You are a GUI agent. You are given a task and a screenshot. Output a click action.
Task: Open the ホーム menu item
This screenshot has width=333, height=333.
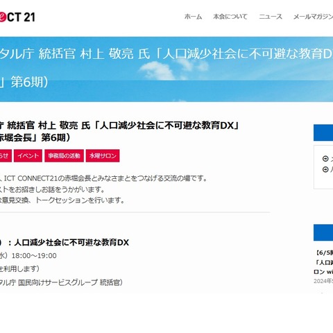[x=193, y=17]
